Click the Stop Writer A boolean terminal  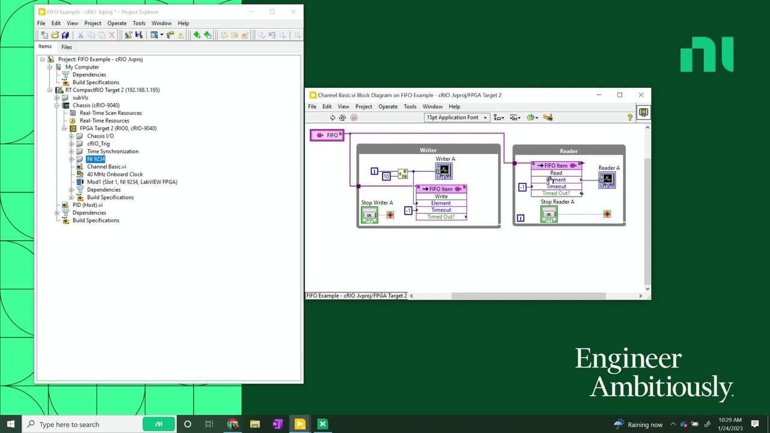pos(369,215)
